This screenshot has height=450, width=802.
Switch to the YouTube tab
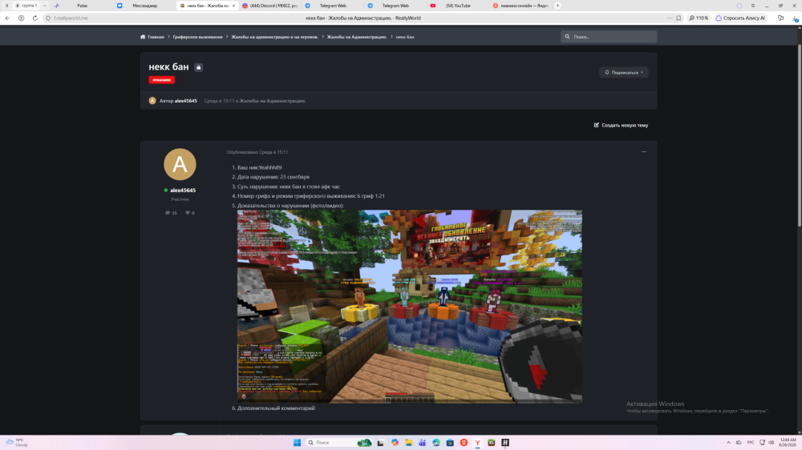click(x=458, y=6)
